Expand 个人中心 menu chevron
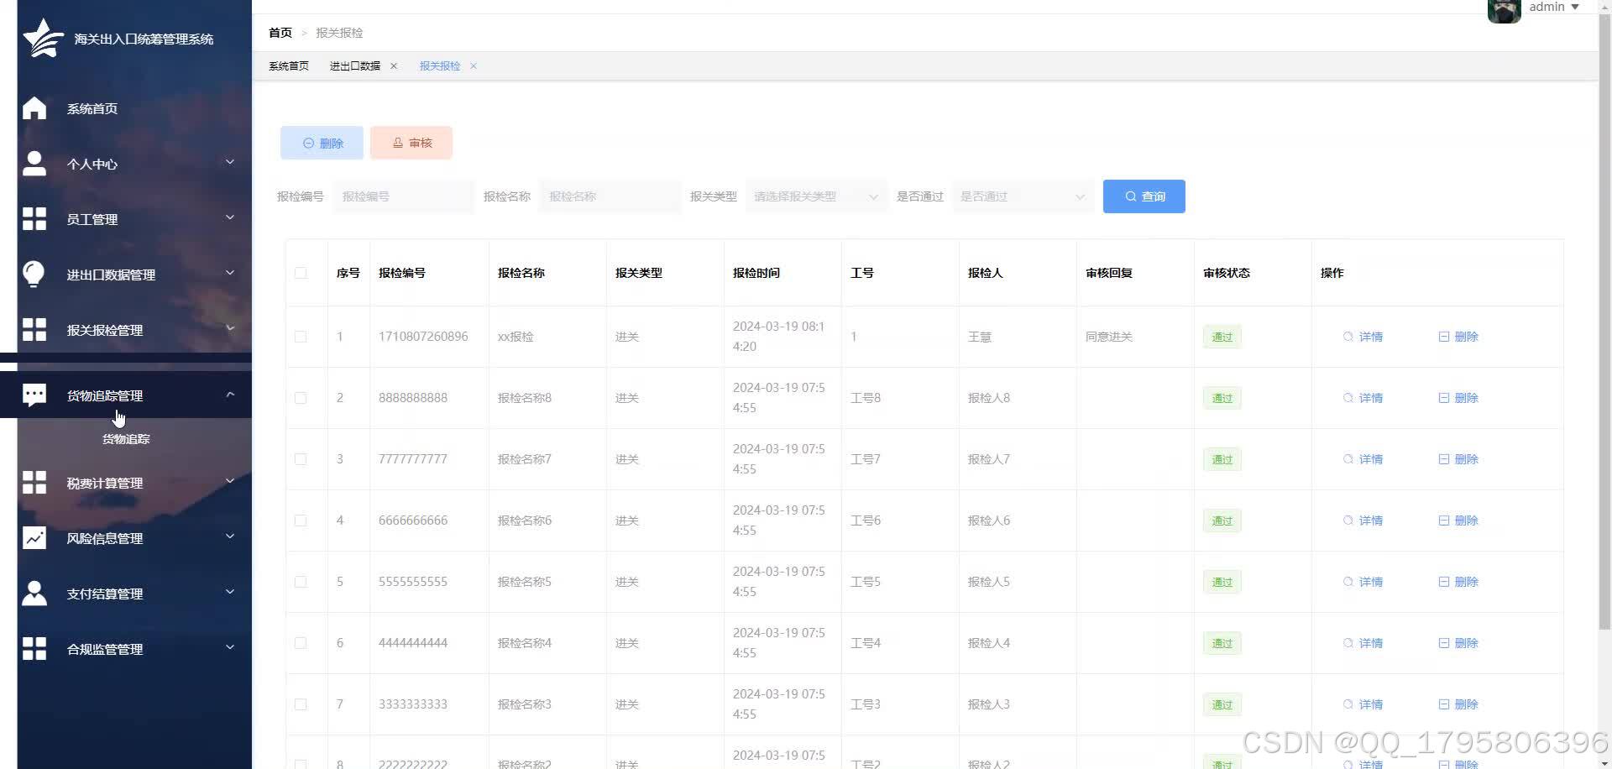The image size is (1612, 769). click(x=229, y=162)
